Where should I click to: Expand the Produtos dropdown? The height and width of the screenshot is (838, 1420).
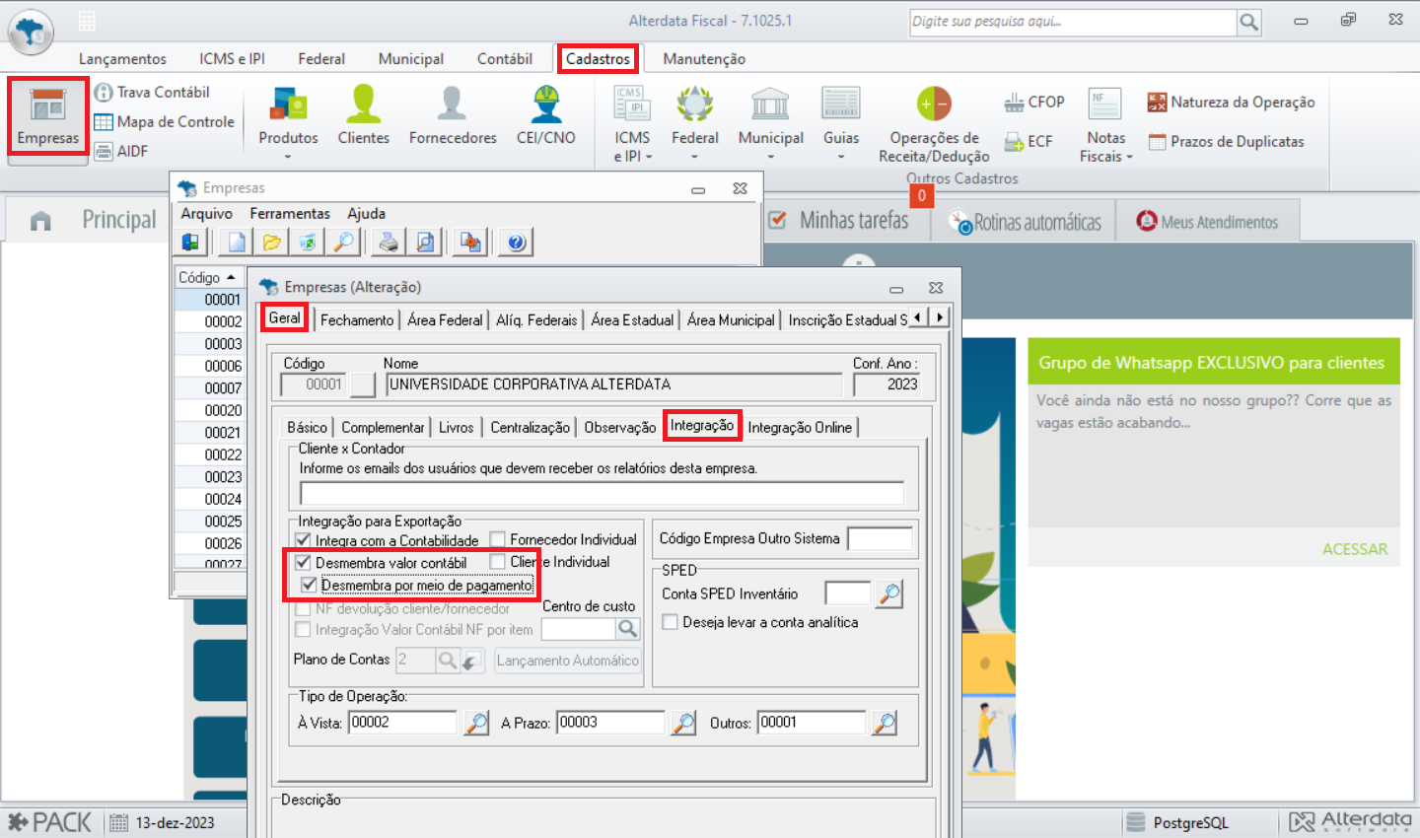(288, 156)
